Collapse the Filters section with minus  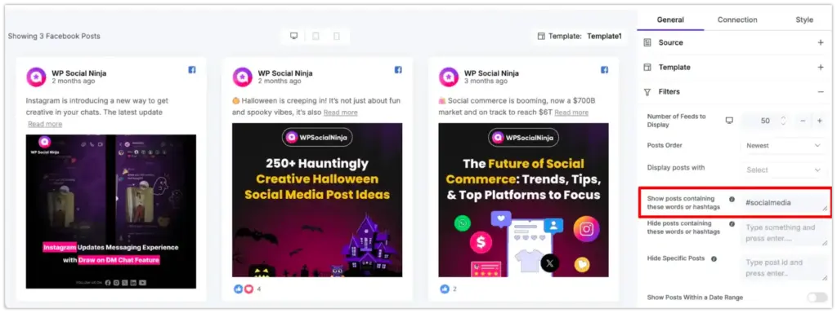click(821, 92)
